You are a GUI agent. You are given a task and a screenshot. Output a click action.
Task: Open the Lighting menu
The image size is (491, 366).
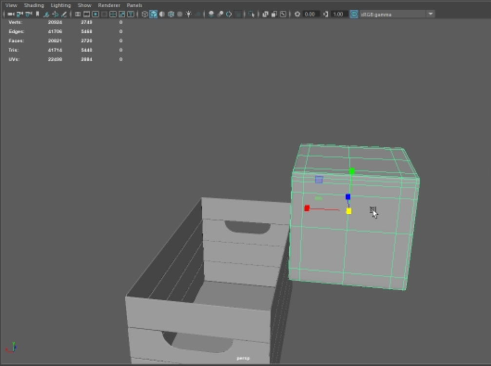click(x=60, y=5)
